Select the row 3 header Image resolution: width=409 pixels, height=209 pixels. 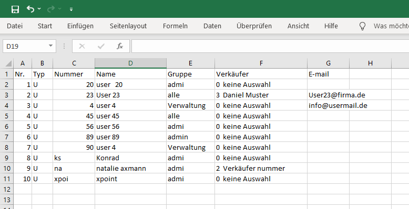[x=6, y=95]
